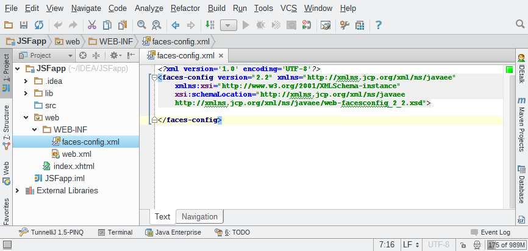Open run configuration dropdown
The image size is (528, 251).
[229, 25]
